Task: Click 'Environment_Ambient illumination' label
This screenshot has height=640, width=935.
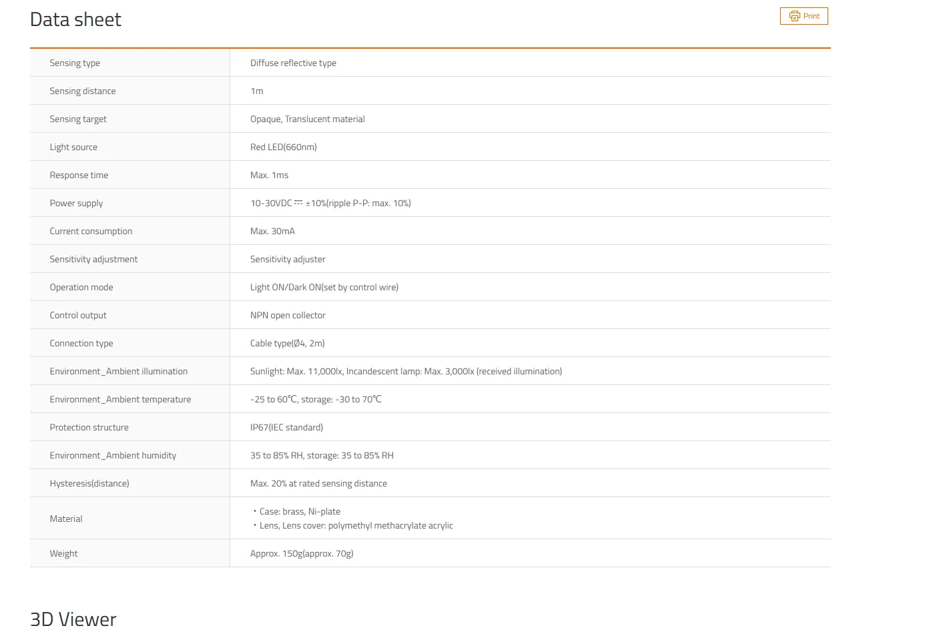Action: tap(119, 372)
